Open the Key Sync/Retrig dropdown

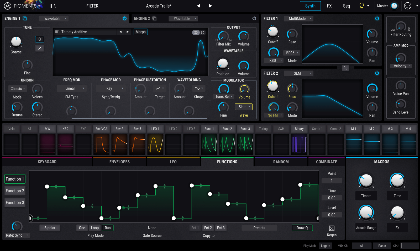(x=111, y=89)
